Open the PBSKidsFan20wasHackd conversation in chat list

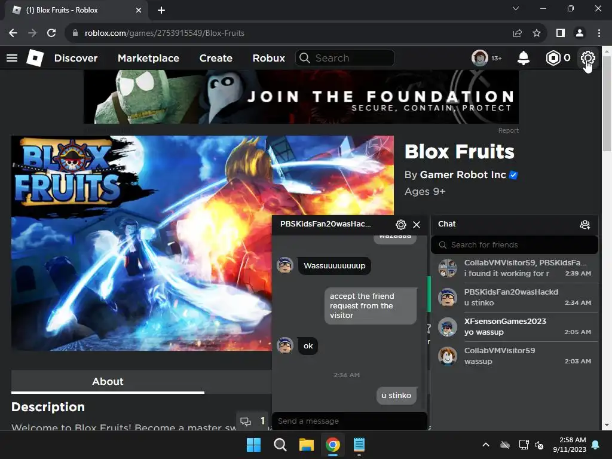click(515, 298)
